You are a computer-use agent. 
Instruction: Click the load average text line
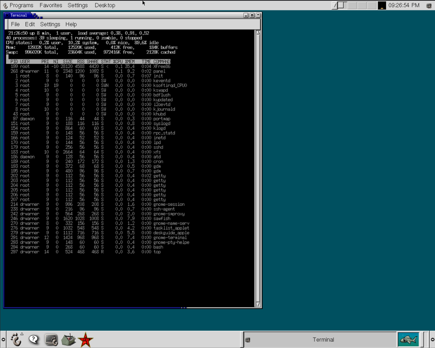pyautogui.click(x=79, y=33)
